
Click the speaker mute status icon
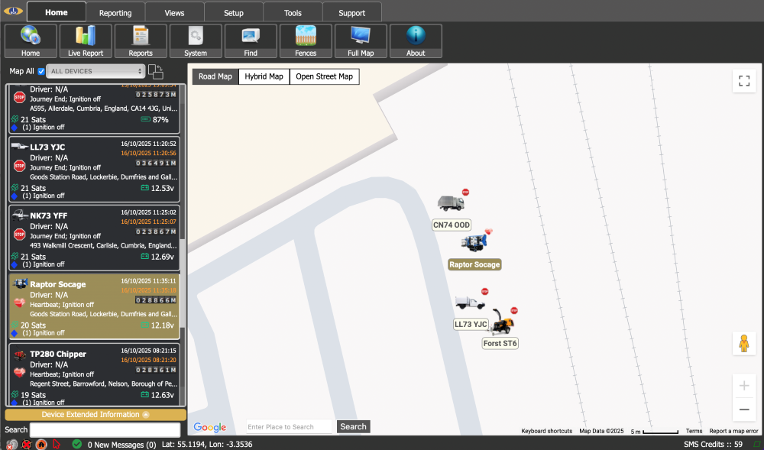pyautogui.click(x=11, y=444)
